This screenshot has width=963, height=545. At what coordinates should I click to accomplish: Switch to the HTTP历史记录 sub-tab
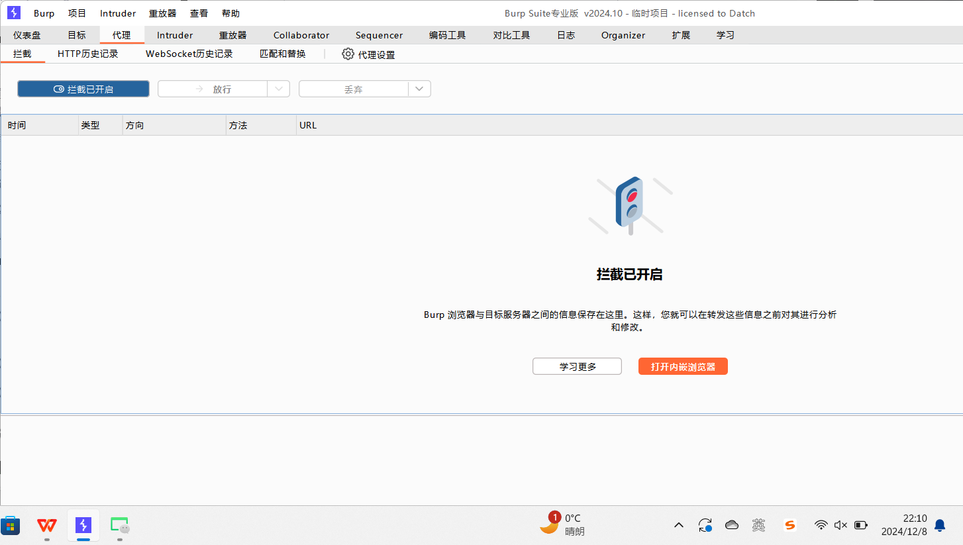(x=88, y=54)
